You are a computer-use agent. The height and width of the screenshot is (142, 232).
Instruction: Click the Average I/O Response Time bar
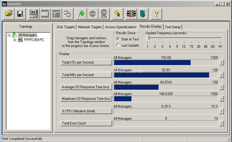tap(166, 87)
